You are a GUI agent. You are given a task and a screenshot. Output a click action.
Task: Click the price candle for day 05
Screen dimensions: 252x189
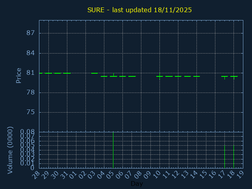(x=113, y=76)
